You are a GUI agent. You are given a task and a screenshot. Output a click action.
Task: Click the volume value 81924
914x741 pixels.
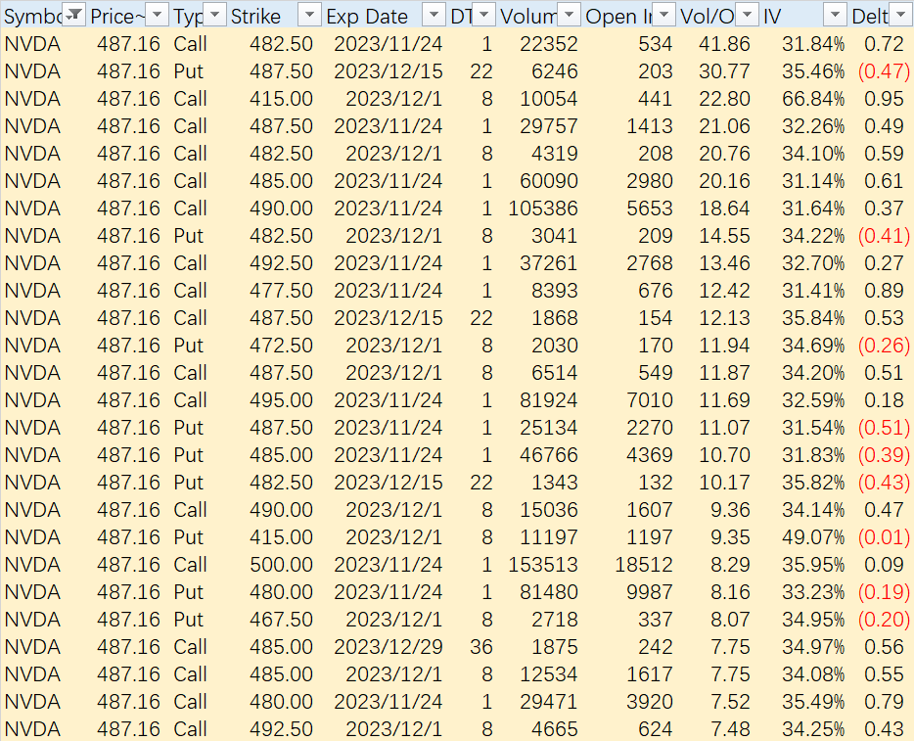[549, 400]
